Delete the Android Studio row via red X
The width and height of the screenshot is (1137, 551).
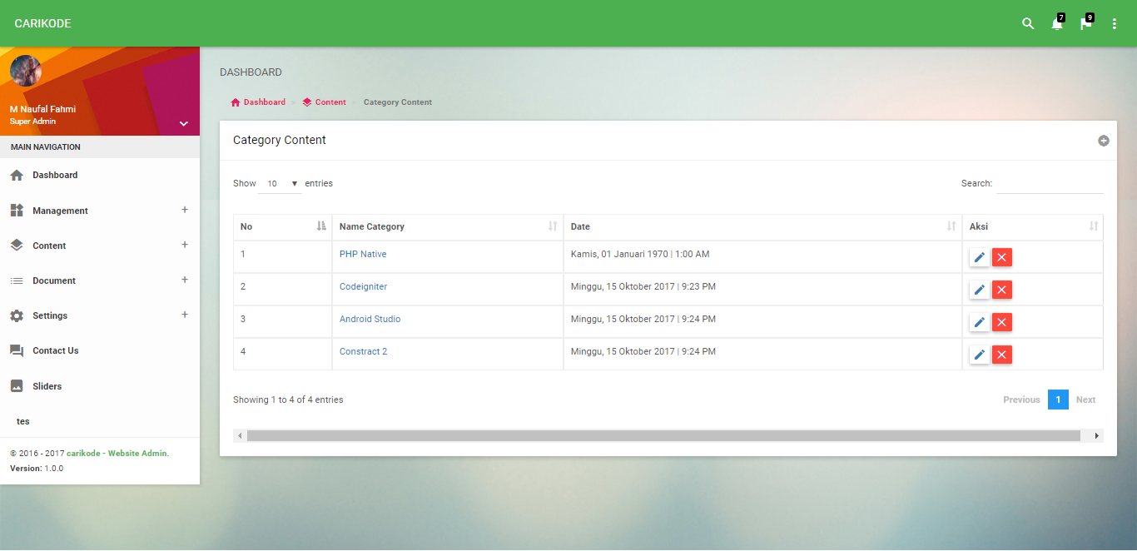[x=1001, y=322]
